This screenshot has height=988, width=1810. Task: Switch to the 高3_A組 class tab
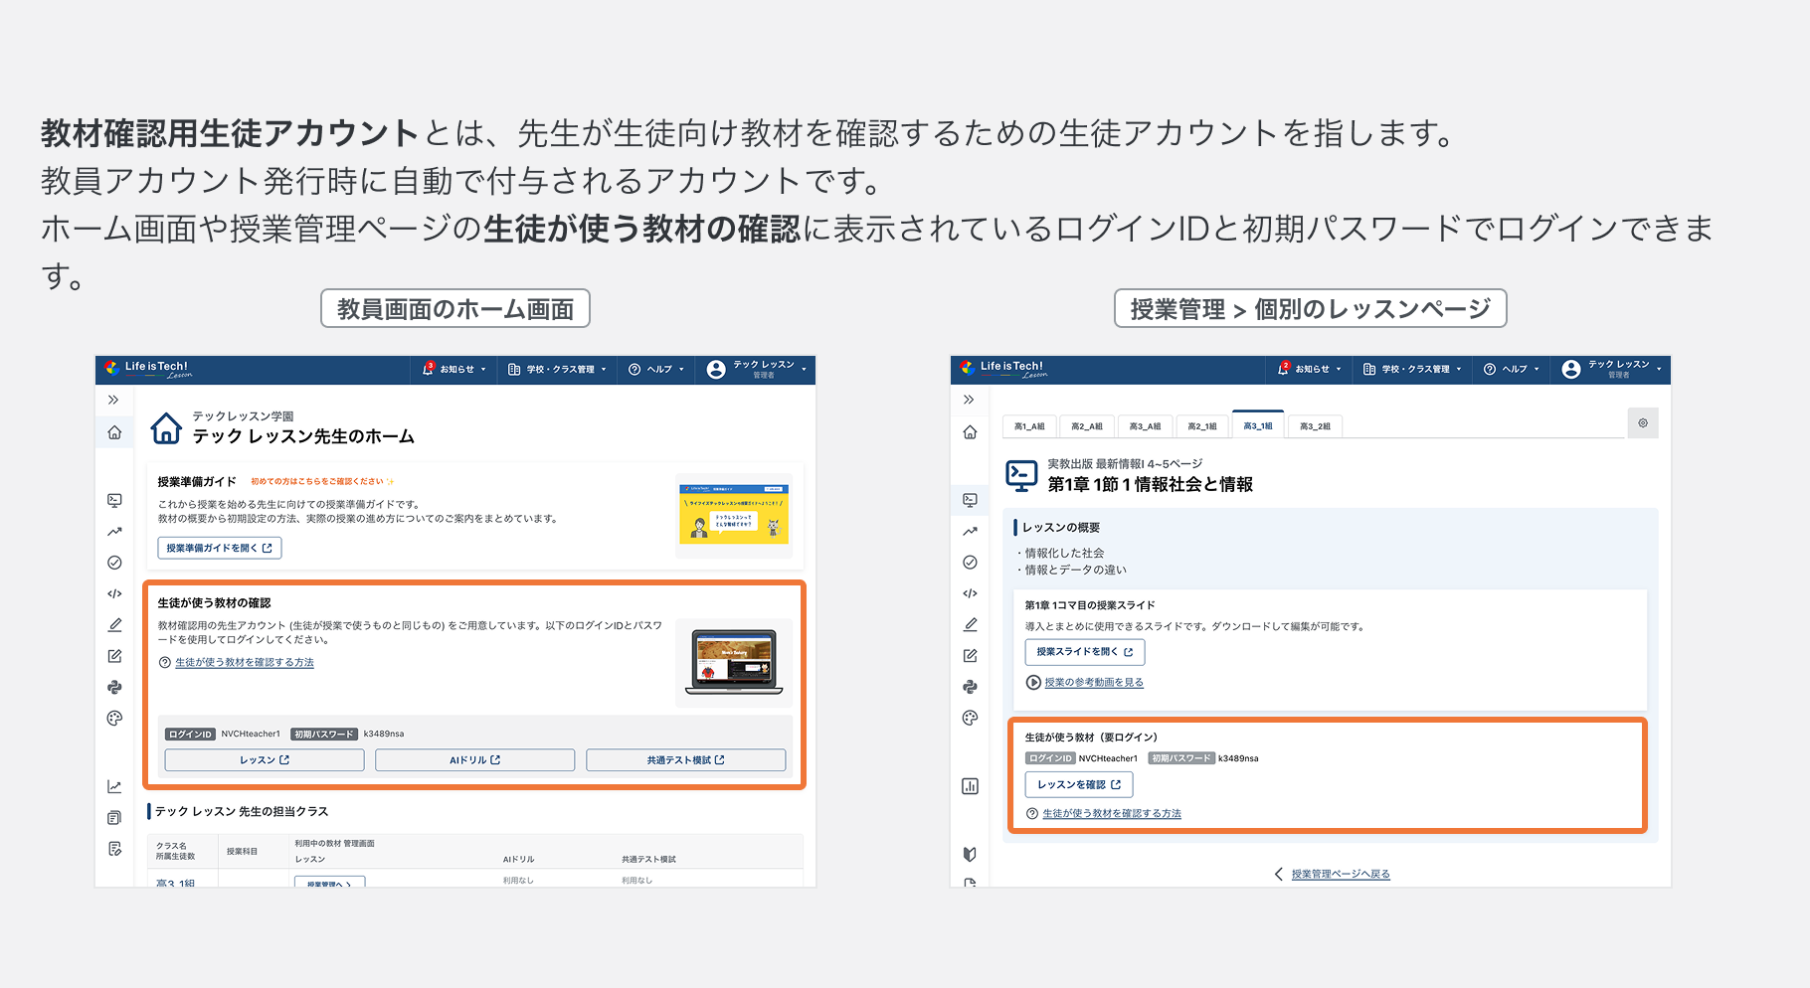pos(1145,426)
